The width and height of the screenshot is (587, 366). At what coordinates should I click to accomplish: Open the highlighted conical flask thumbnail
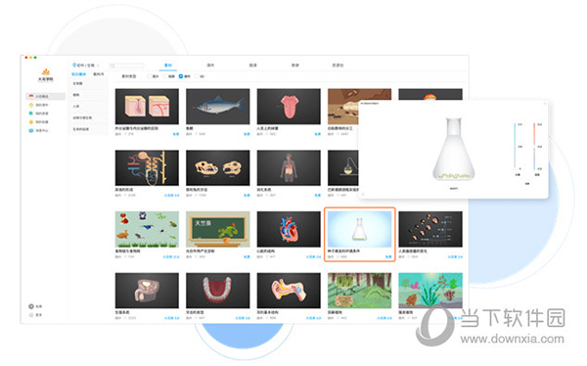click(359, 229)
